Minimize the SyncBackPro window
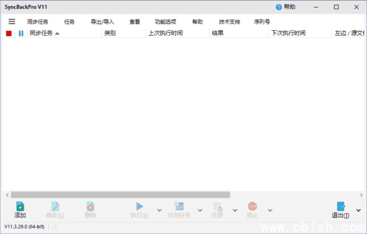 (316, 7)
